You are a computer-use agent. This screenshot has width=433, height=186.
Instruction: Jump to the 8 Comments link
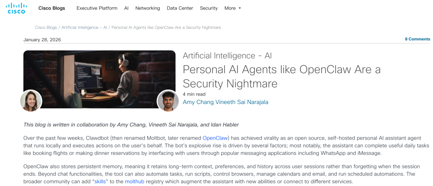pos(417,39)
